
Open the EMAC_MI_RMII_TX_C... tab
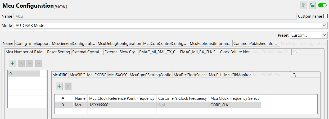click(159, 52)
